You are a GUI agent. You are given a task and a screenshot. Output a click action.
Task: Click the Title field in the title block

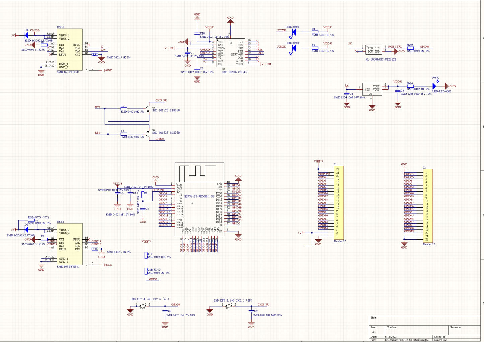(373, 318)
